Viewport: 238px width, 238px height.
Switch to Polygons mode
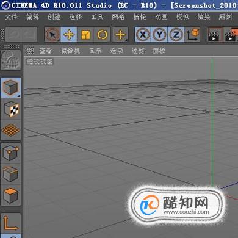pyautogui.click(x=11, y=195)
